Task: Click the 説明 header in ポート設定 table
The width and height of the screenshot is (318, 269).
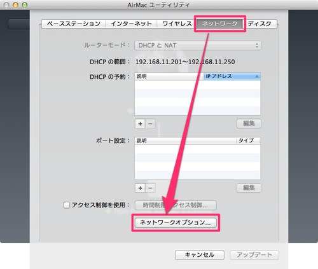Action: click(185, 141)
